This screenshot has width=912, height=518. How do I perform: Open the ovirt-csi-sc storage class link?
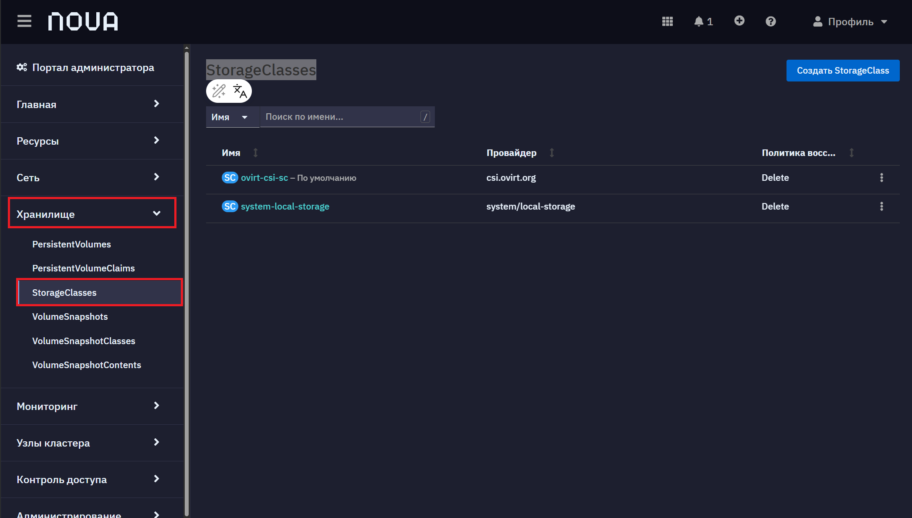pyautogui.click(x=264, y=178)
